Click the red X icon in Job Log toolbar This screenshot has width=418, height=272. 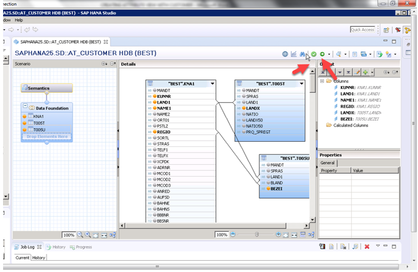pyautogui.click(x=367, y=247)
